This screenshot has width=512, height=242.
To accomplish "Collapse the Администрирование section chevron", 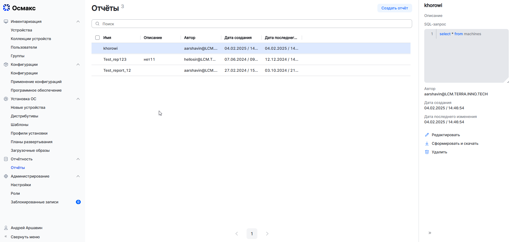I will [x=78, y=176].
